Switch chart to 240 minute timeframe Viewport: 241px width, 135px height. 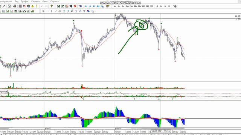click(x=148, y=6)
